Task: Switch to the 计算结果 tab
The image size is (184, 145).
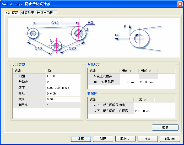Action: 28,13
